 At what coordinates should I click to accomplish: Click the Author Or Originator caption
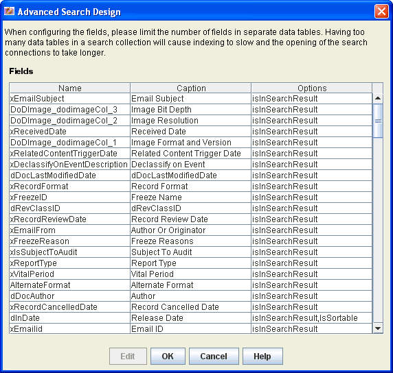(x=191, y=230)
